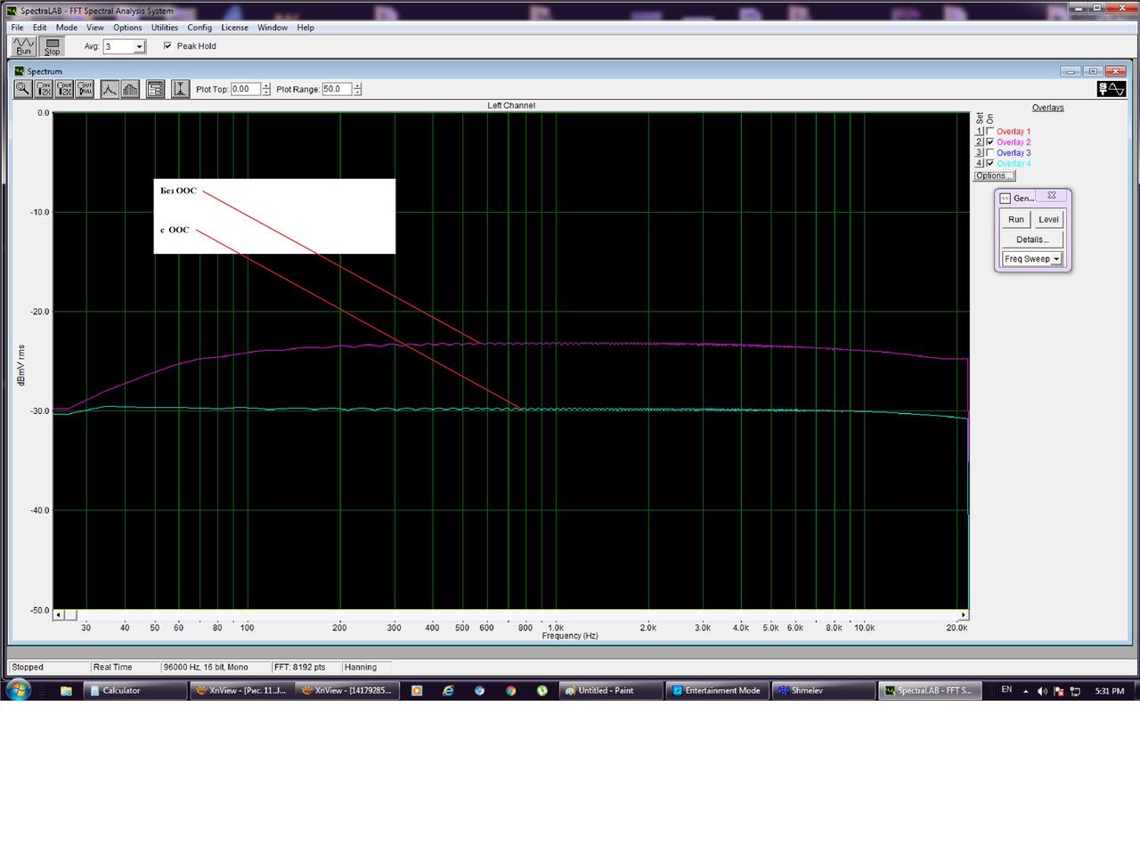The width and height of the screenshot is (1140, 861).
Task: Open the spectrum options dialog icon
Action: click(155, 89)
